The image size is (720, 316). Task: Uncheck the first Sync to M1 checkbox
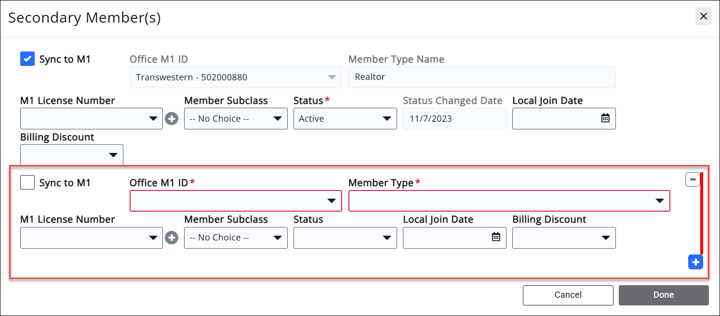point(27,59)
